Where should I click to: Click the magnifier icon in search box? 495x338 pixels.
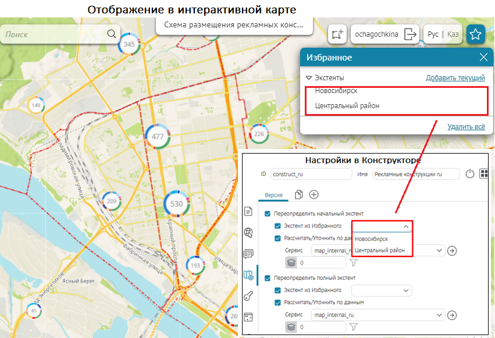click(x=112, y=34)
